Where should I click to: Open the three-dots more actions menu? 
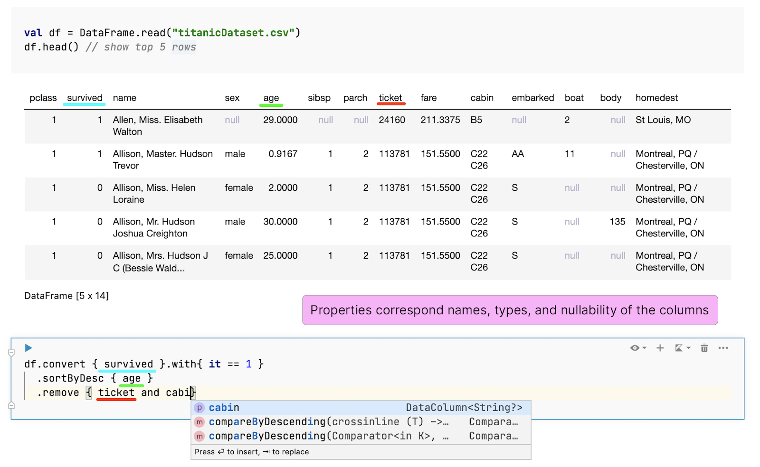723,348
